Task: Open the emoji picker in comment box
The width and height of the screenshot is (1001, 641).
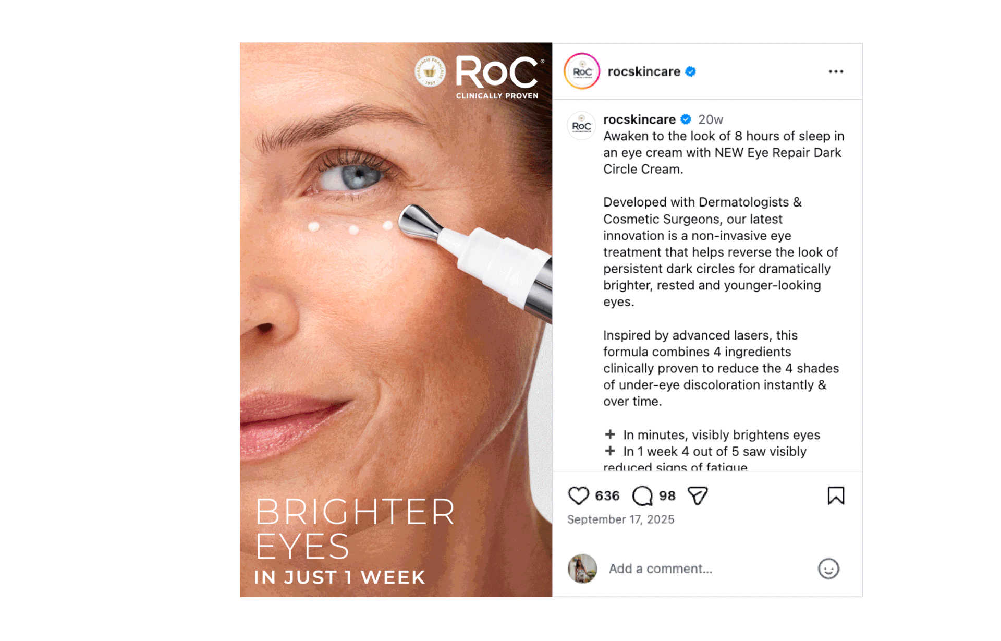Action: click(828, 569)
